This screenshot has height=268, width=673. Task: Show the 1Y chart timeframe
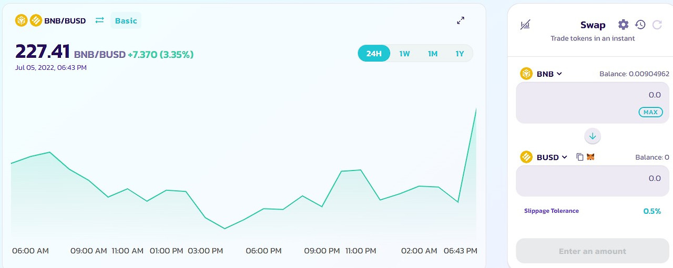tap(460, 54)
